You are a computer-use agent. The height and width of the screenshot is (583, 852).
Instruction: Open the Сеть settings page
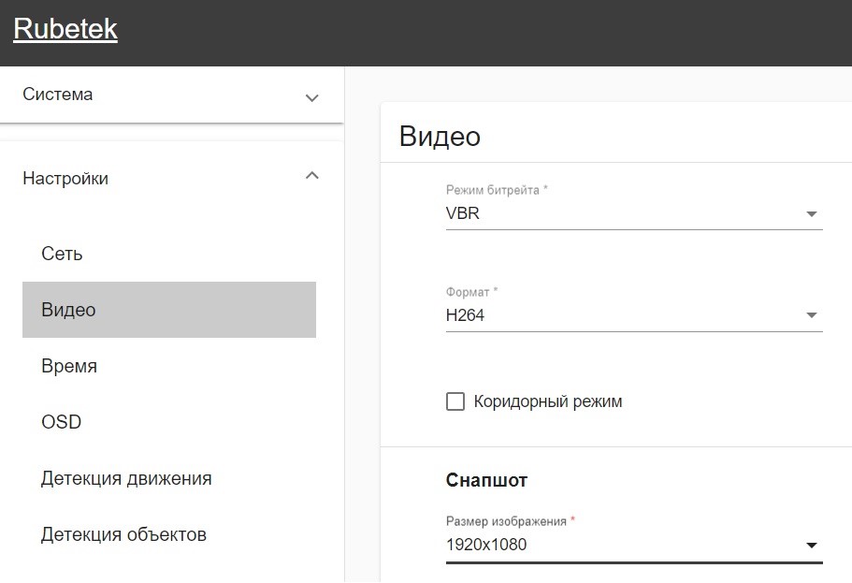pyautogui.click(x=62, y=254)
